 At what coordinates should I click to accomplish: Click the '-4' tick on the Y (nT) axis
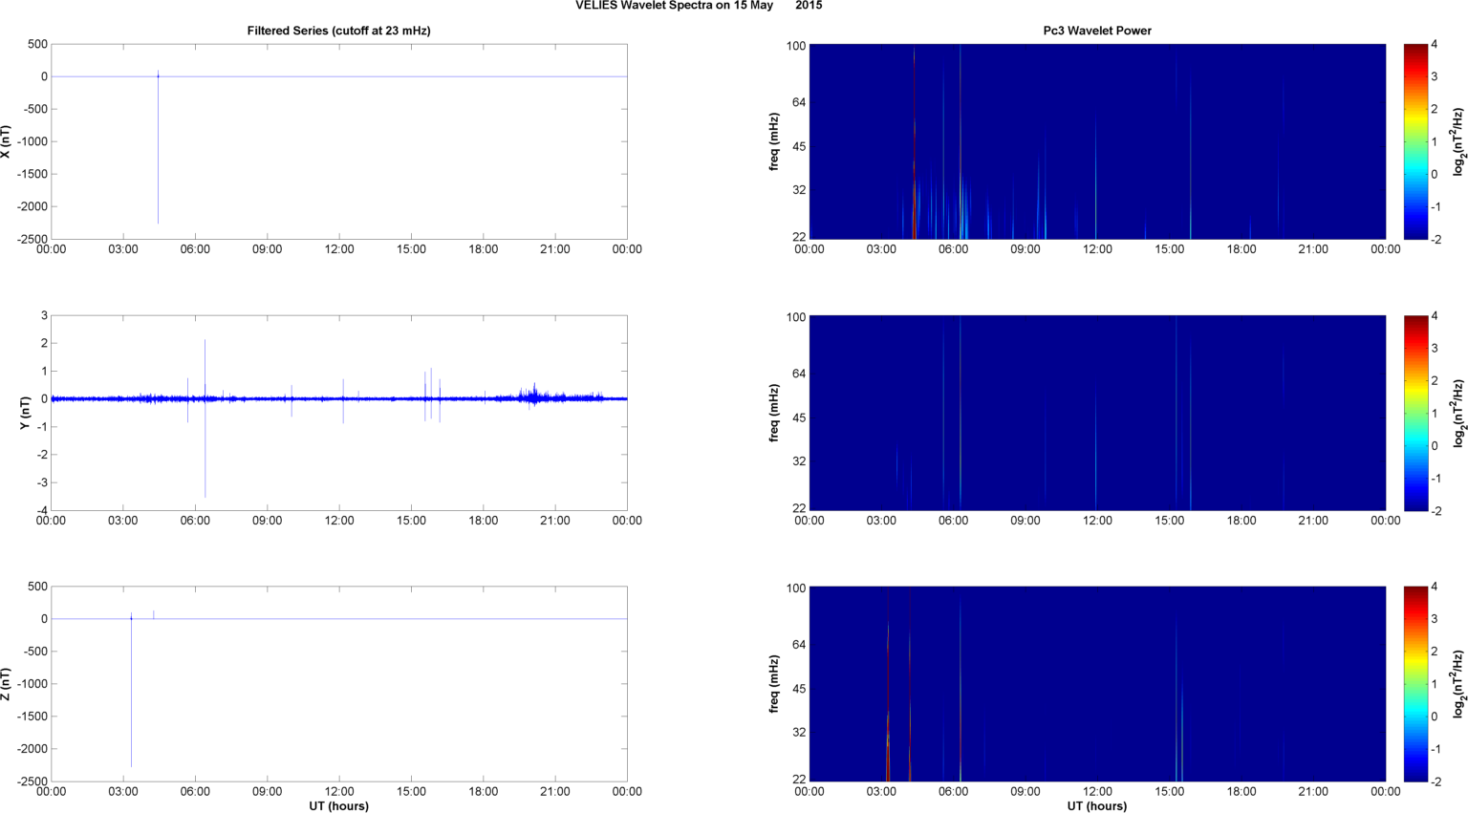[41, 510]
